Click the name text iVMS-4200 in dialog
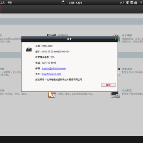The width and height of the screenshot is (143, 143). coord(47,46)
